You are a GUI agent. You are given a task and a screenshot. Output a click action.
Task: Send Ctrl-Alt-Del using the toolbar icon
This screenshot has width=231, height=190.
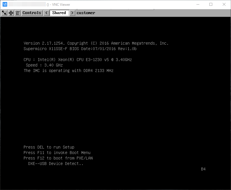coord(18,13)
